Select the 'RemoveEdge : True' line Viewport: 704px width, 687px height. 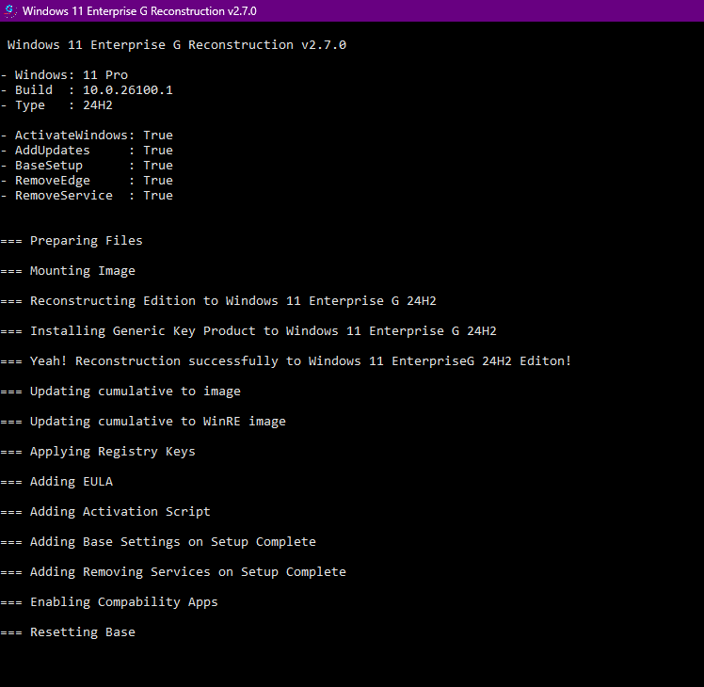point(87,181)
